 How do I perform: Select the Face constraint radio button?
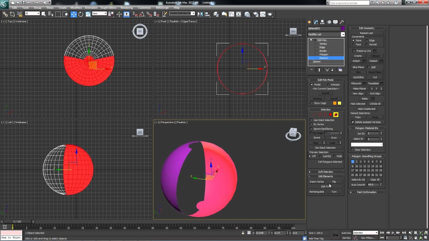click(x=353, y=45)
